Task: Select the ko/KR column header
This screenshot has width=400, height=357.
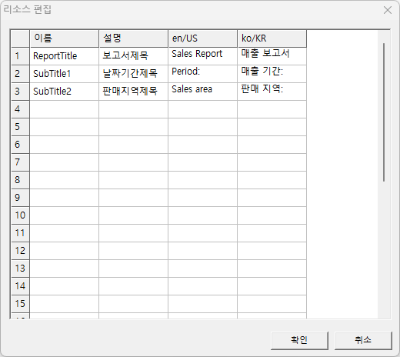Action: [272, 38]
